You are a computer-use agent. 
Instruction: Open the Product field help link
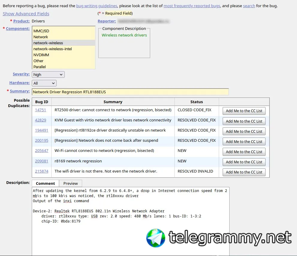[21, 21]
